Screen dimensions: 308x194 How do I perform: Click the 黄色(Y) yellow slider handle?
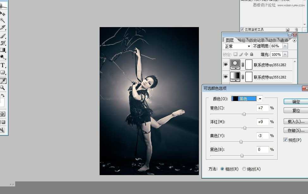coord(241,142)
